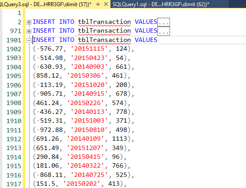Expand the collapsed INSERT block at line 2
Viewport: 246px width, 188px height.
[x=29, y=22]
